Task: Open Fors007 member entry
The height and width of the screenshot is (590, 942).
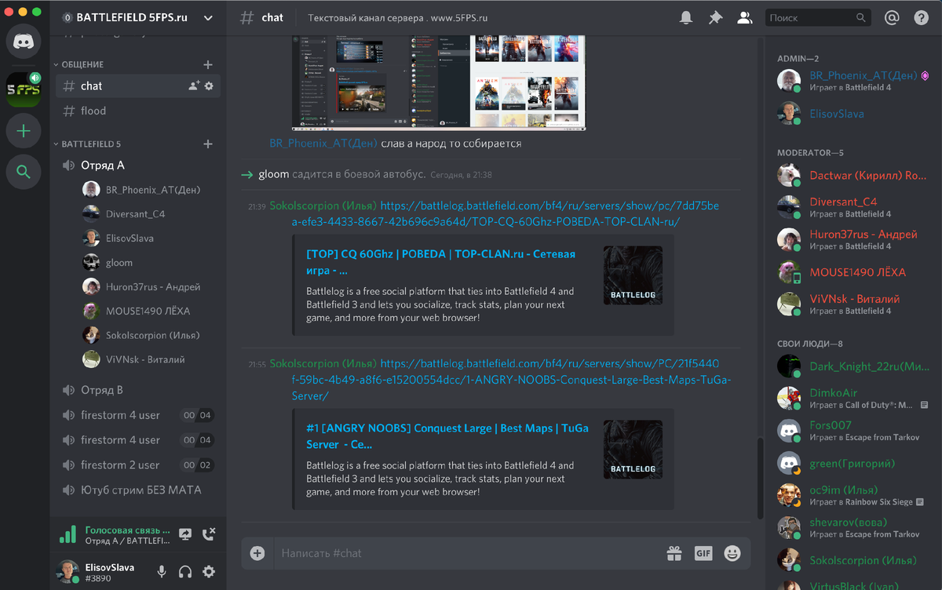Action: (x=854, y=431)
